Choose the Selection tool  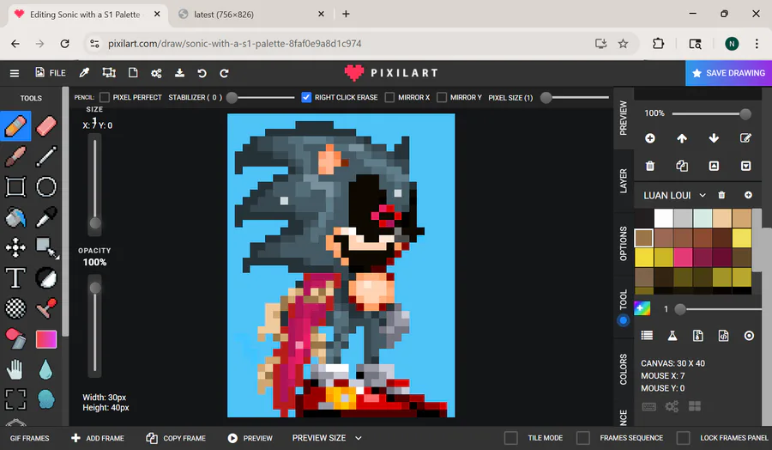coord(47,247)
